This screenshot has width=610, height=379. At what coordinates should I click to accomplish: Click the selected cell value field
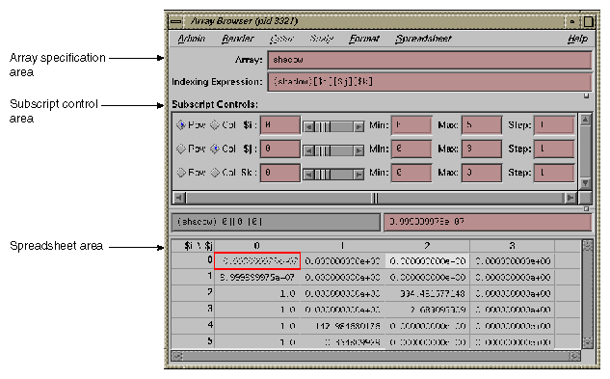pos(488,222)
